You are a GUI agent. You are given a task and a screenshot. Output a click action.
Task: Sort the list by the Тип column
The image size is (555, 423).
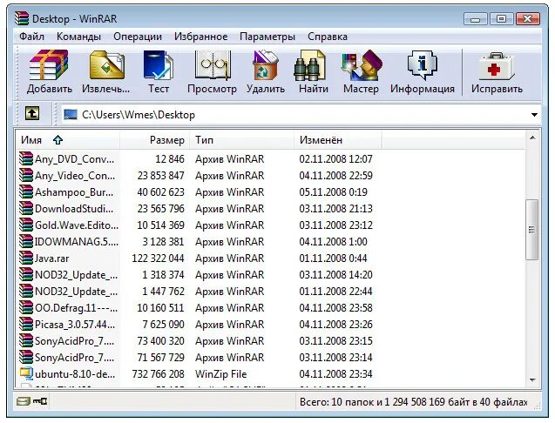[x=241, y=140]
